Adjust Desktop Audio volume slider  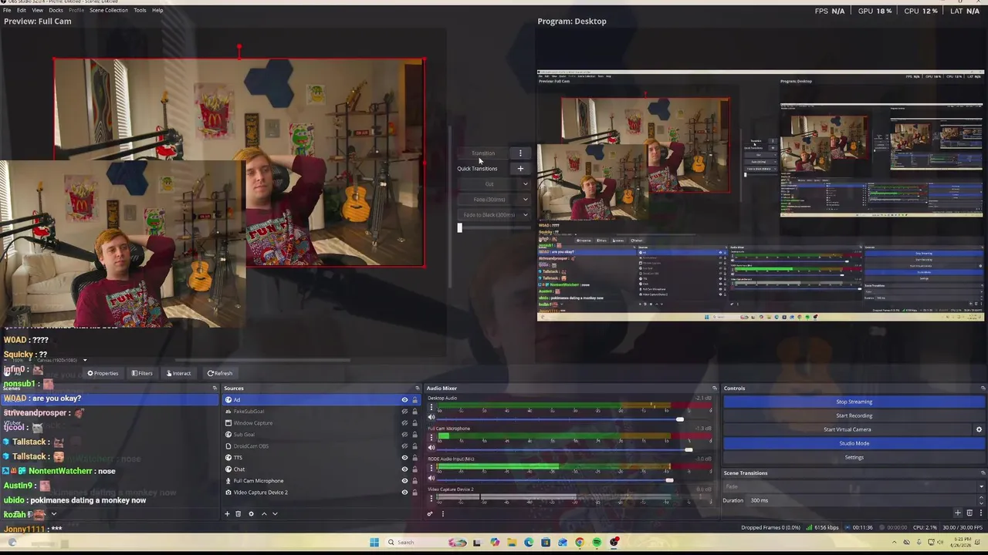point(679,419)
